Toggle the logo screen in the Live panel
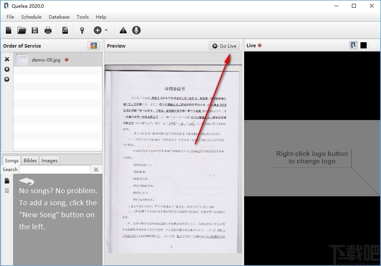 pos(353,45)
